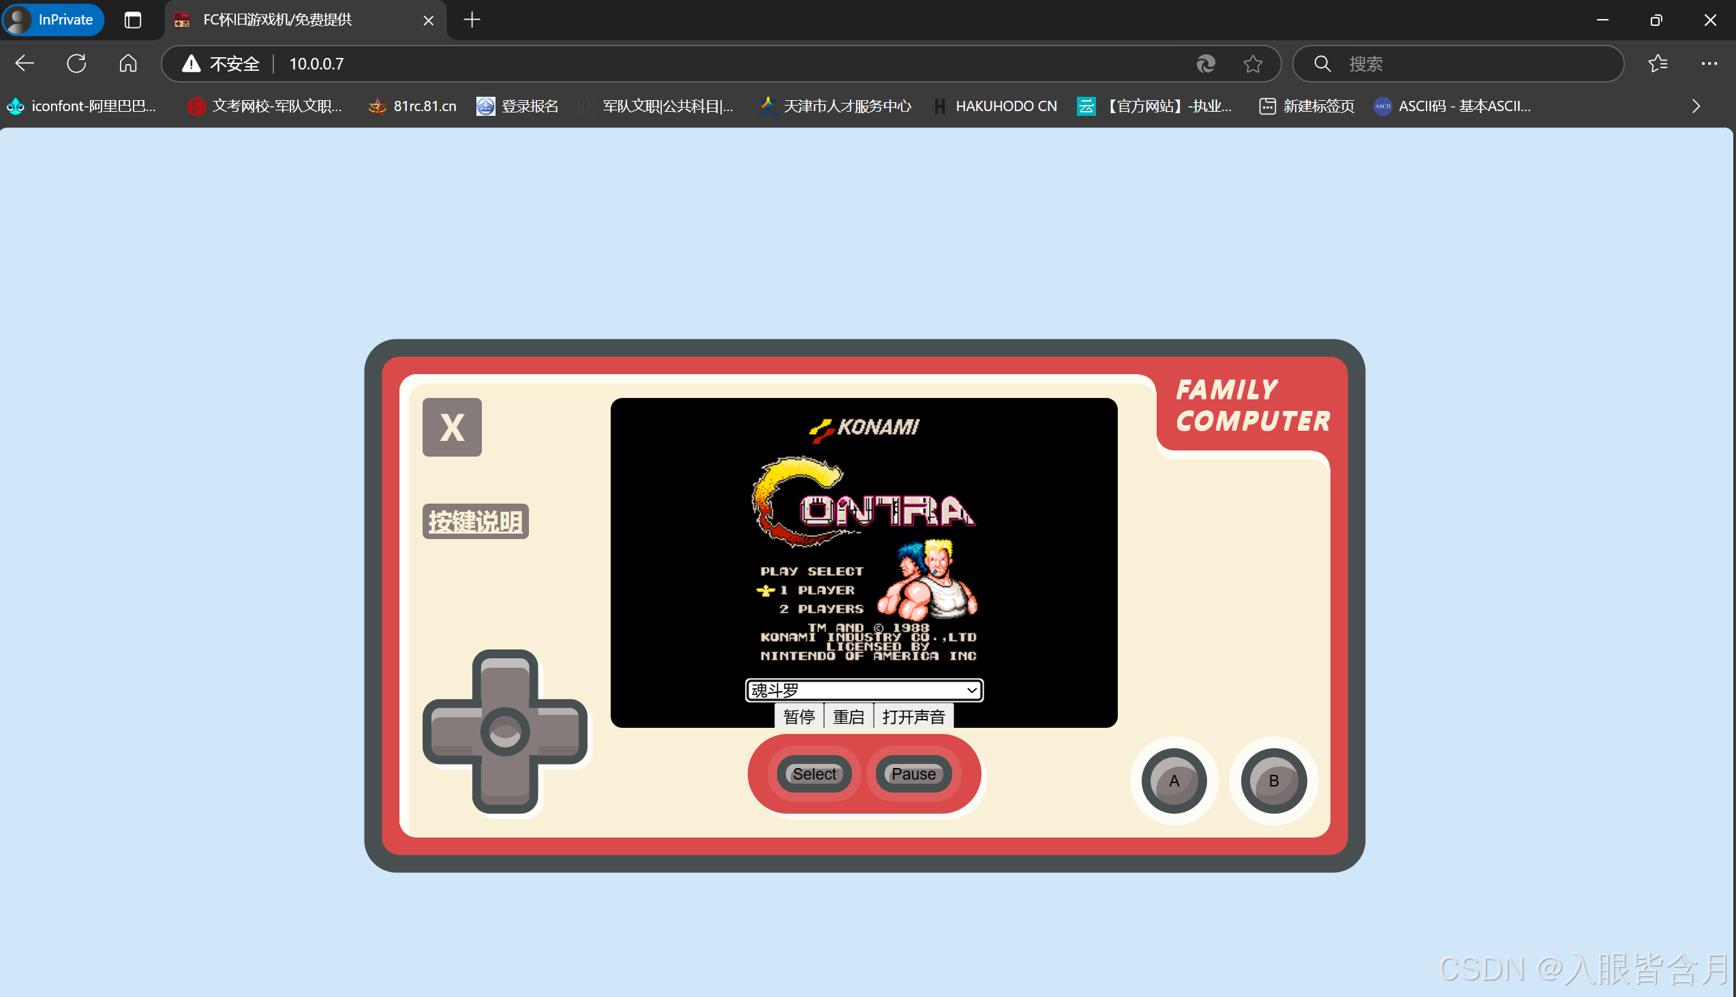
Task: Open the HAKUHODO CN bookmark
Action: [996, 106]
